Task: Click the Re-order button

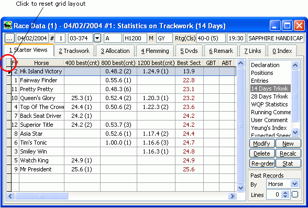Action: click(x=262, y=163)
